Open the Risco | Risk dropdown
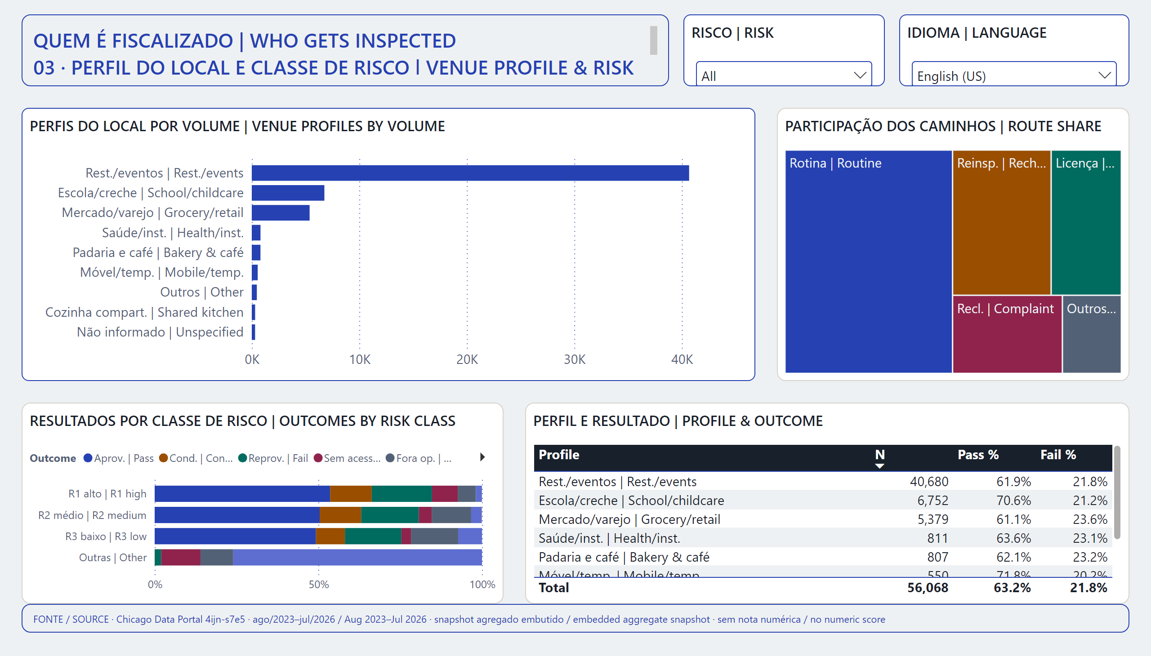The width and height of the screenshot is (1151, 656). tap(784, 75)
